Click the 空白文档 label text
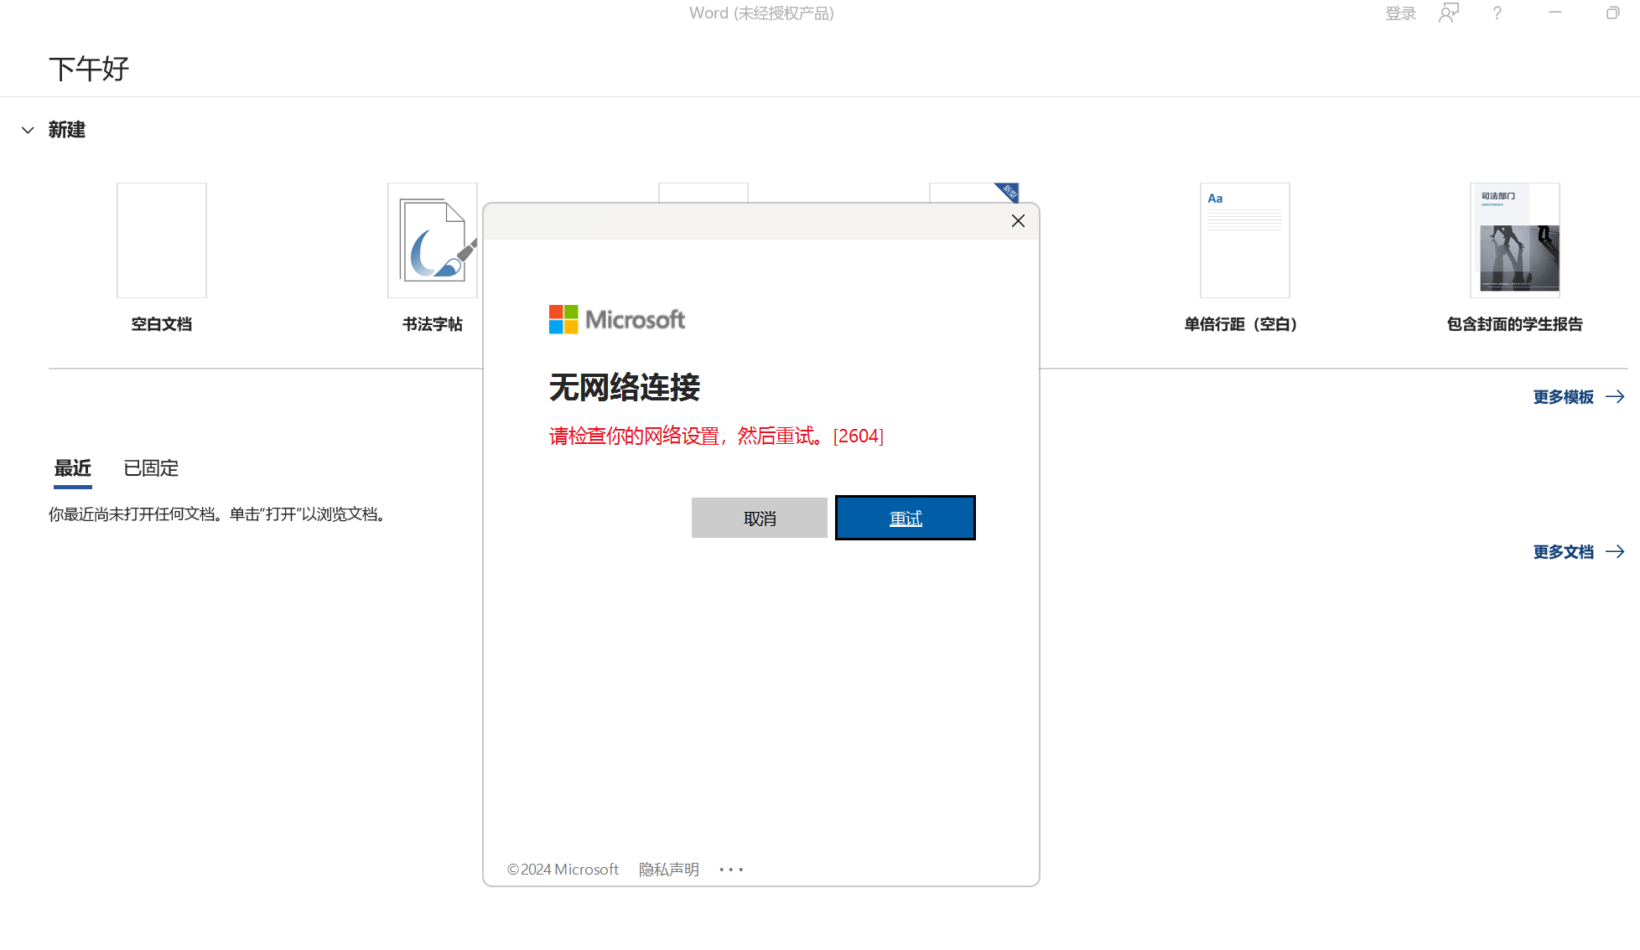The height and width of the screenshot is (950, 1640). pos(162,324)
